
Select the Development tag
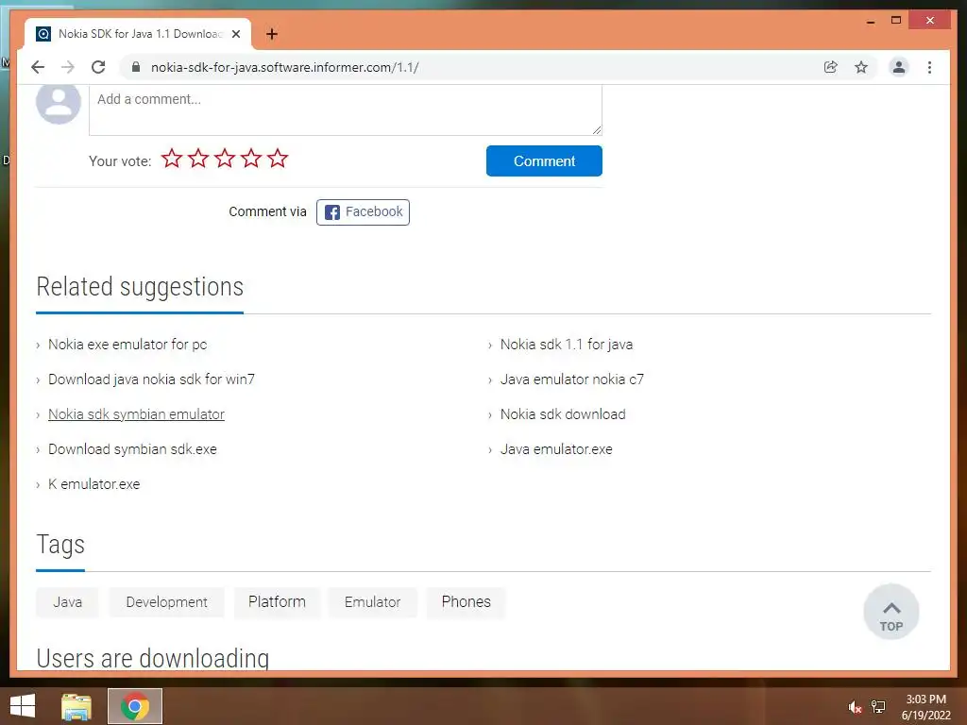tap(166, 602)
